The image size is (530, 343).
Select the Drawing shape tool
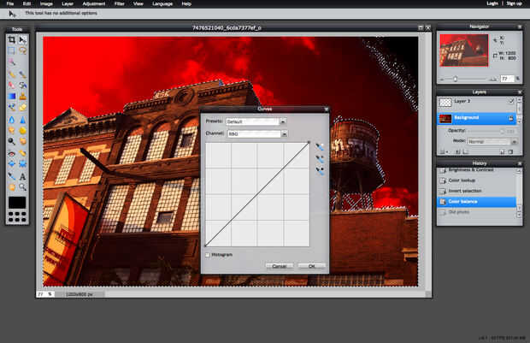click(22, 108)
